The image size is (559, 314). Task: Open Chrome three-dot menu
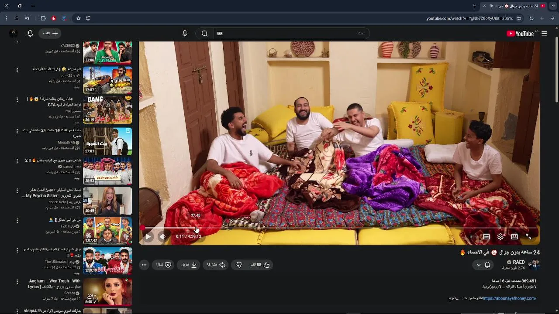click(x=6, y=18)
